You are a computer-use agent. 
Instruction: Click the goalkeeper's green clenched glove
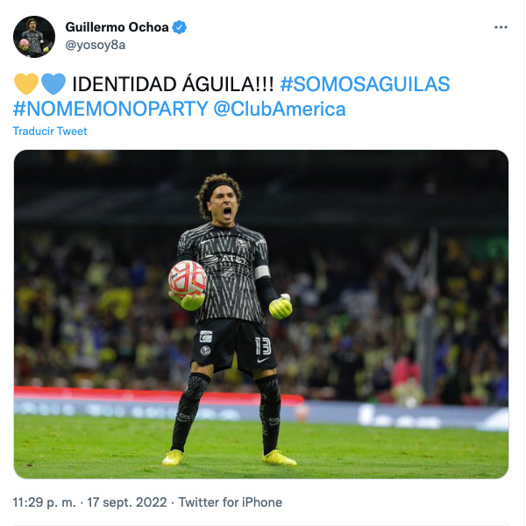coord(281,306)
